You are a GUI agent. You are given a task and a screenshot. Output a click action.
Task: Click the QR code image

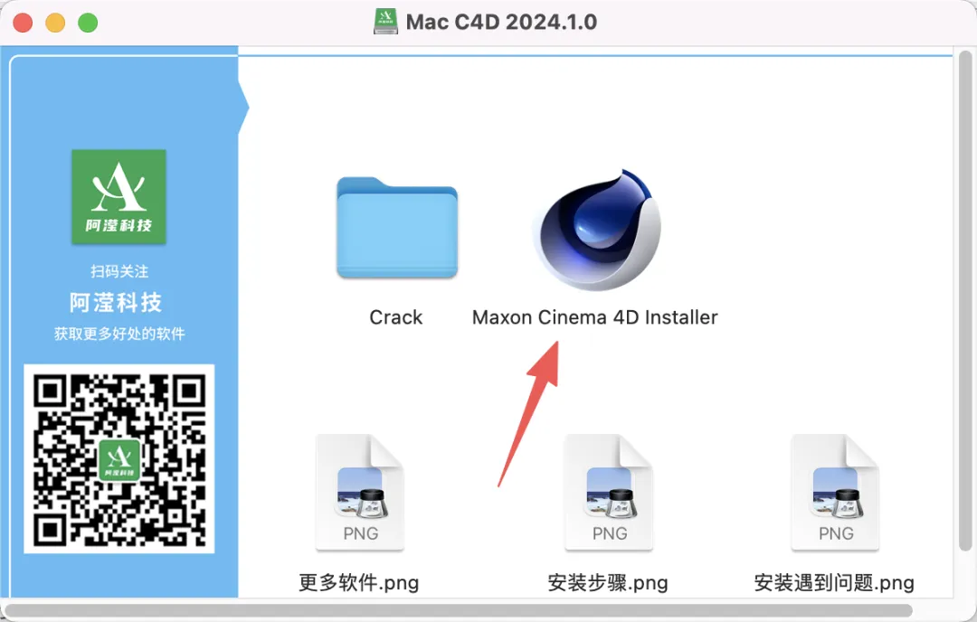coord(119,459)
